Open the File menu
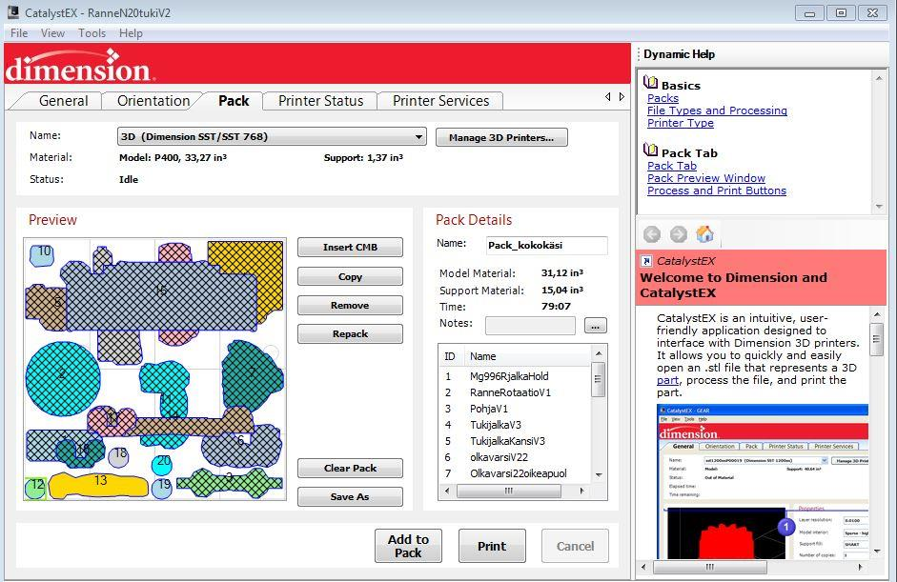 click(x=19, y=33)
